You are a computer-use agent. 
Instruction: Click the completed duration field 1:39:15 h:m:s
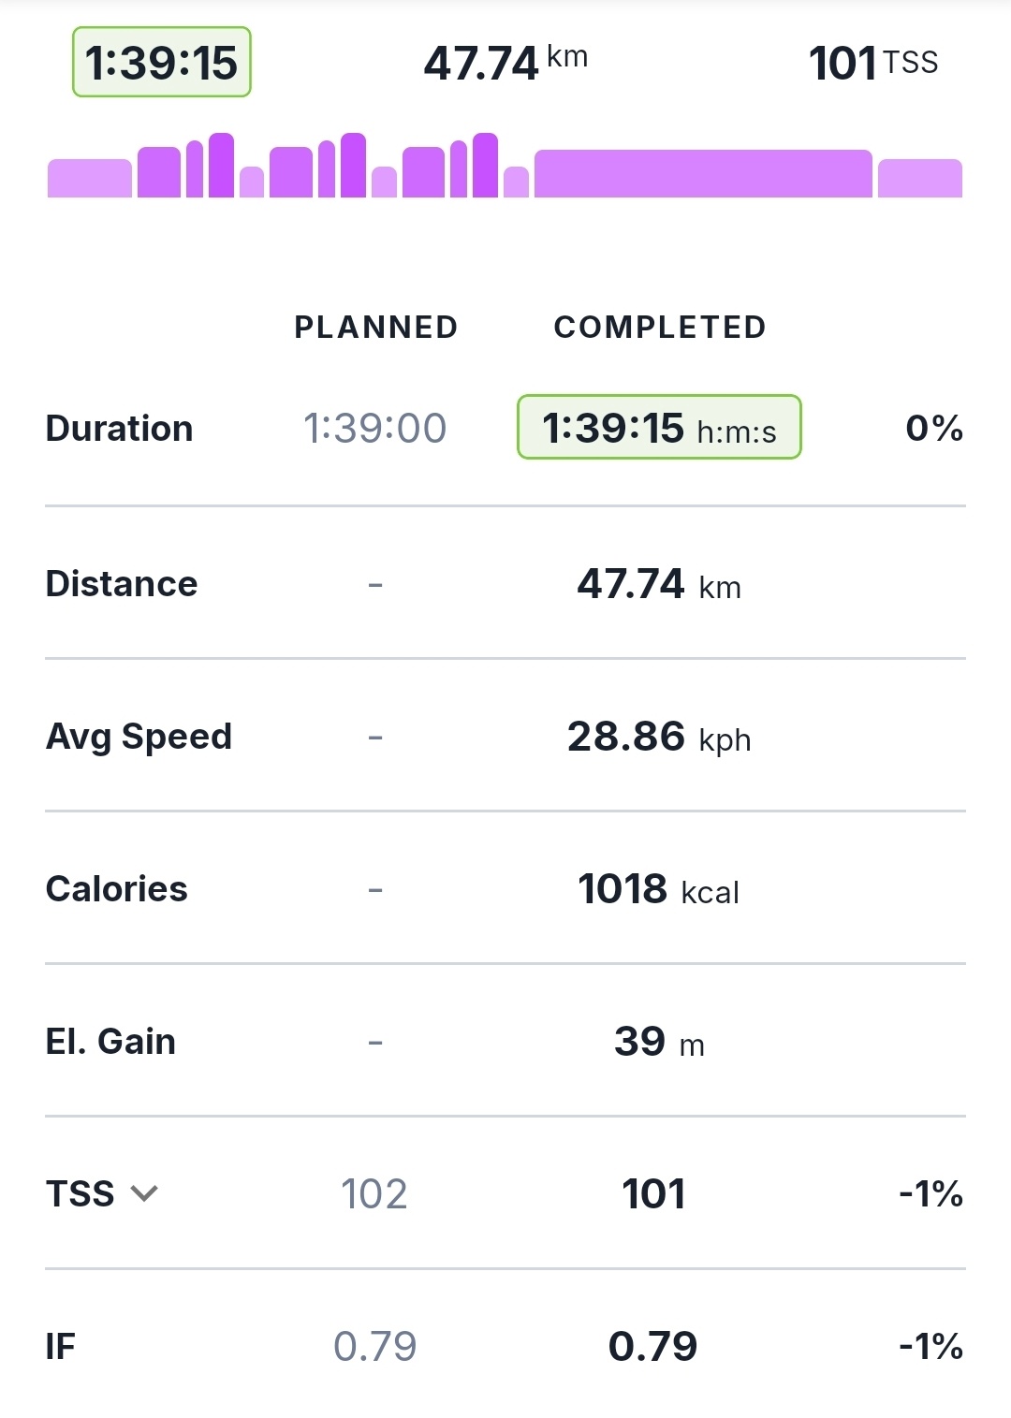click(659, 428)
